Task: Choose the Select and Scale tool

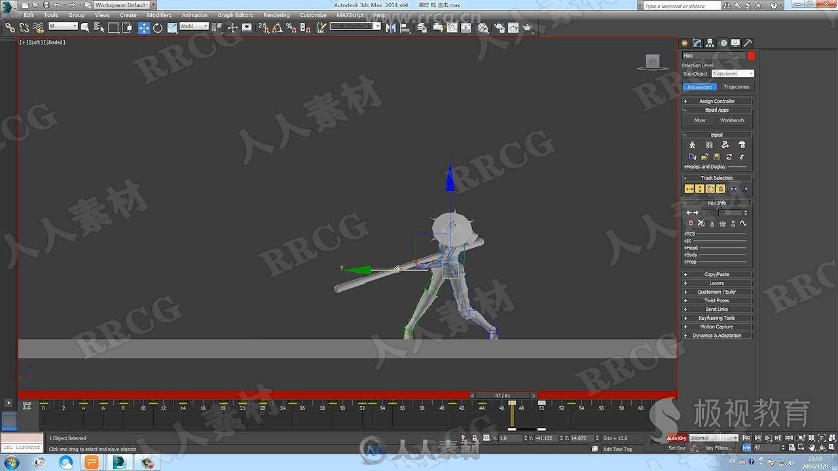Action: 172,27
